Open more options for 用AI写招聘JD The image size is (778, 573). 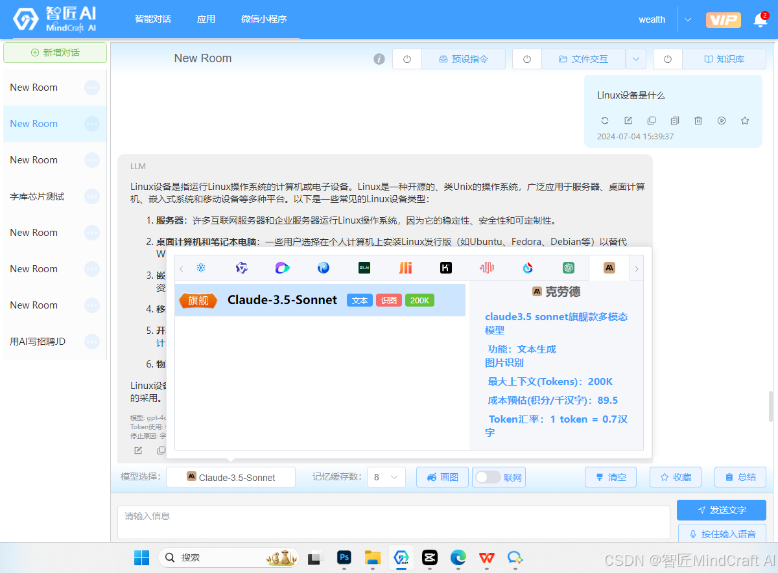pos(92,341)
